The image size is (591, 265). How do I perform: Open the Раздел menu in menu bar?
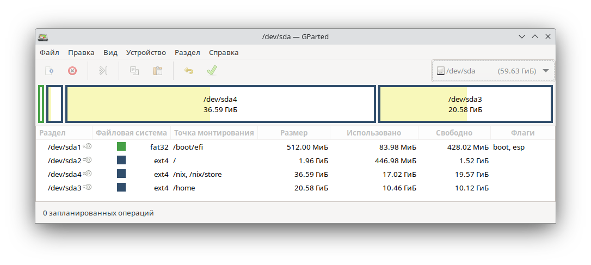[187, 53]
